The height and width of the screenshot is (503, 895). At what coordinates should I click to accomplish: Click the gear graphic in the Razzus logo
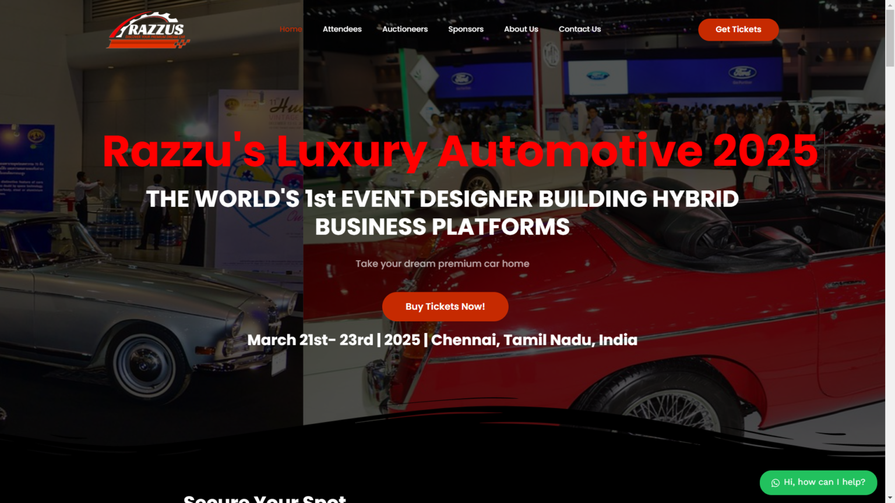(154, 17)
